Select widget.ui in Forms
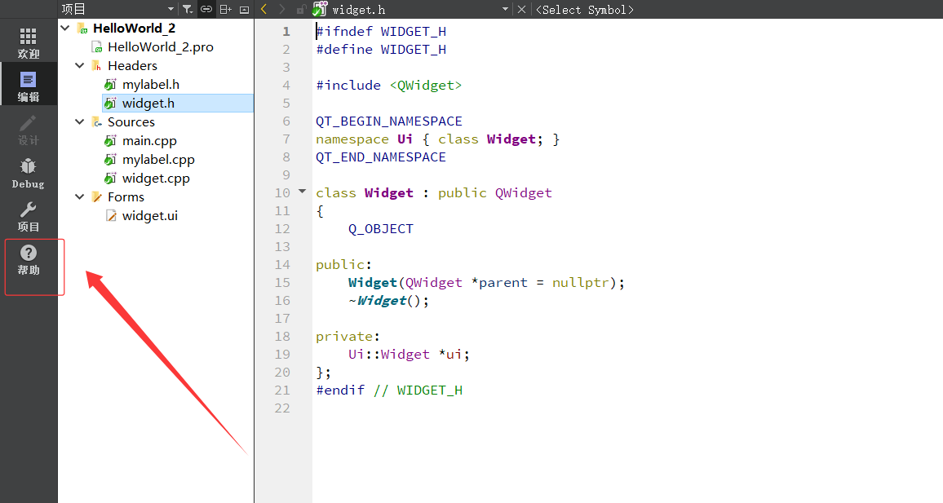The width and height of the screenshot is (943, 503). 150,215
